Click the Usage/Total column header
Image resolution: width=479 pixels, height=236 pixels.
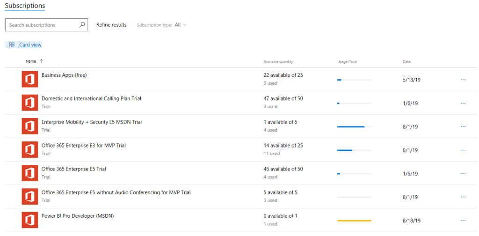point(347,61)
